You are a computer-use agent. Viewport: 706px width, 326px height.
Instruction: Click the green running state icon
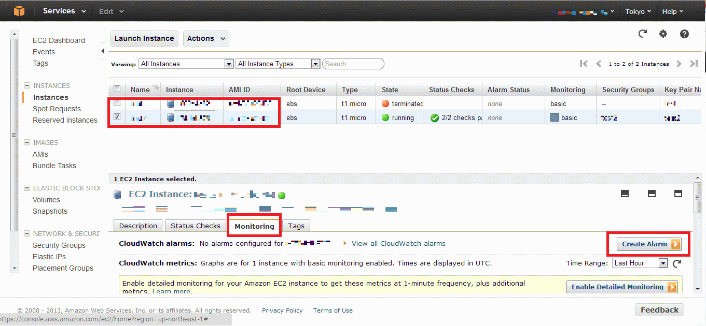coord(385,117)
